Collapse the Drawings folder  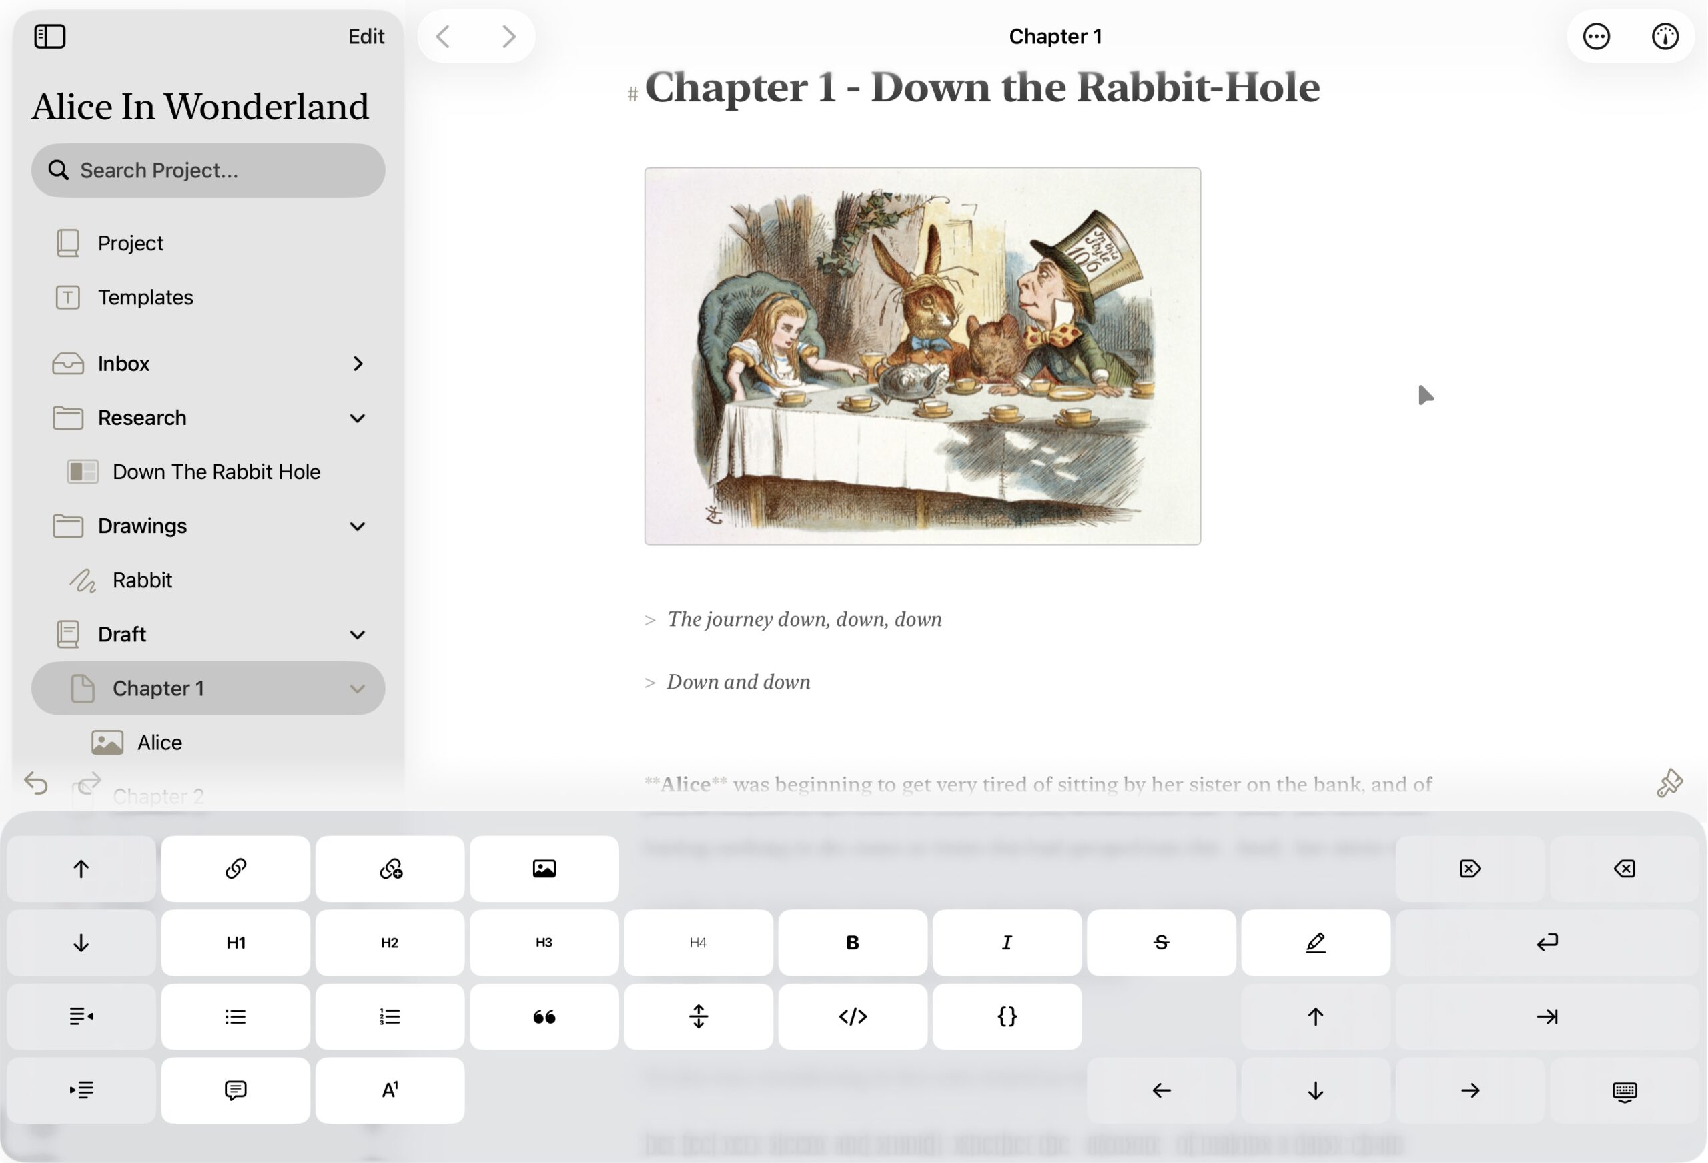tap(358, 526)
